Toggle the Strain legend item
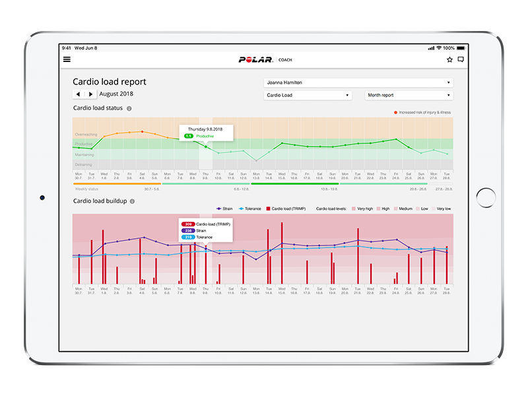This screenshot has width=528, height=396. click(224, 209)
